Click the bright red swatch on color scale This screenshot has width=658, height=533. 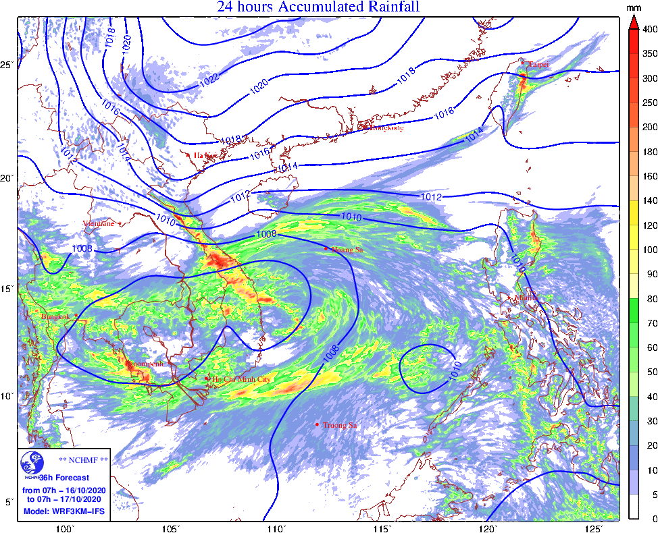pyautogui.click(x=633, y=42)
